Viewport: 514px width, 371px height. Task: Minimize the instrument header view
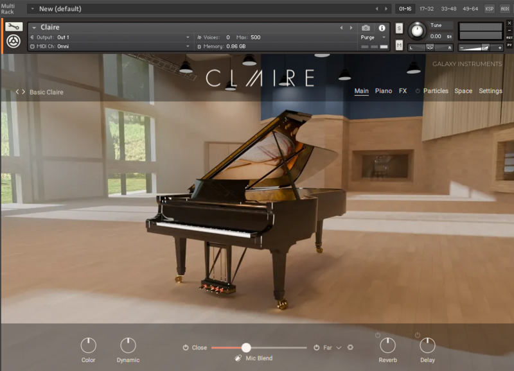tap(510, 30)
